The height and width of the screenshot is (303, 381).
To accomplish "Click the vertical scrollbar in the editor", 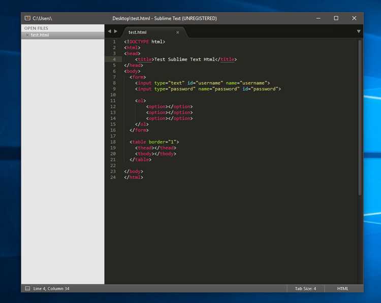I will pyautogui.click(x=360, y=118).
